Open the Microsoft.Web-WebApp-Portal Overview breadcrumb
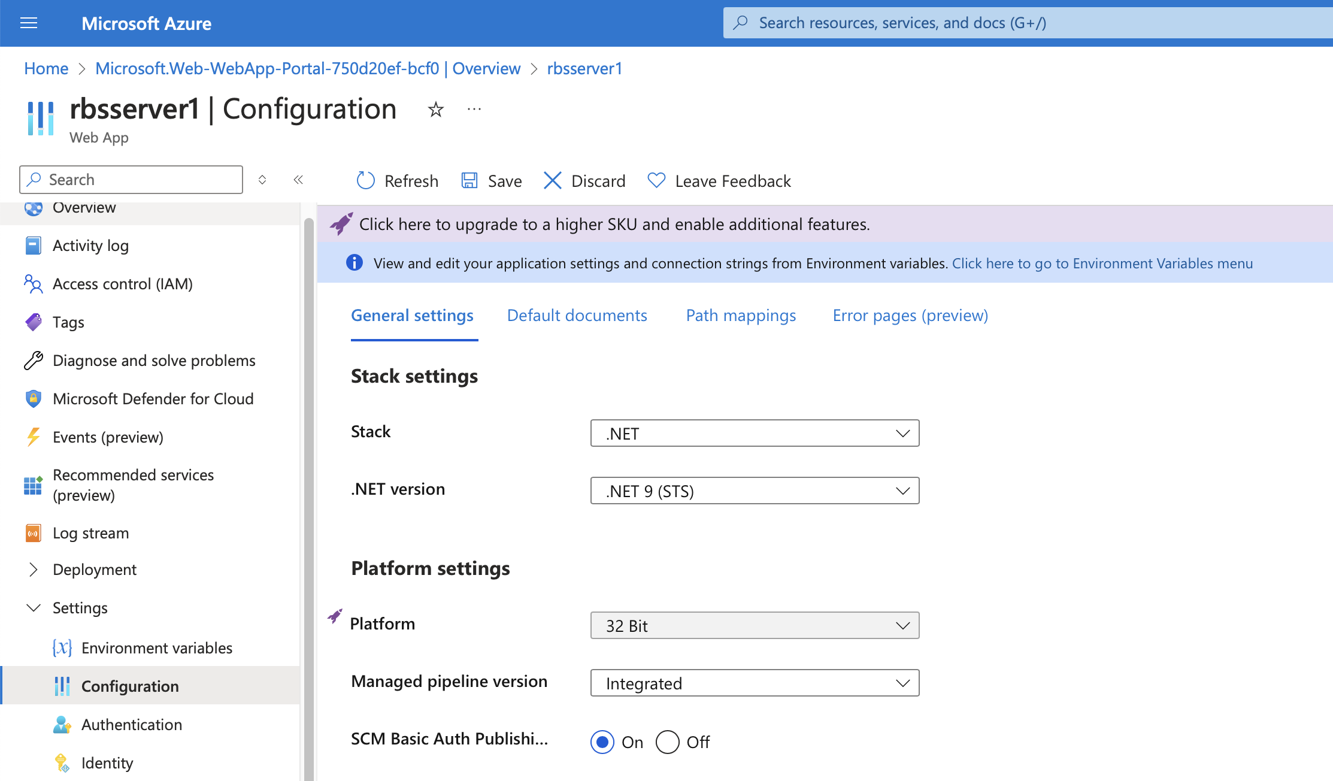The height and width of the screenshot is (781, 1333). [308, 68]
